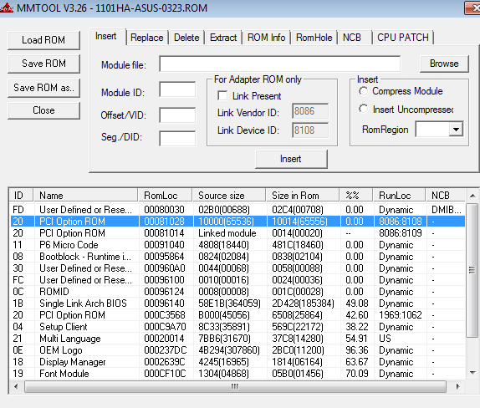This screenshot has height=408, width=480.
Task: Click the Save ROM button
Action: pyautogui.click(x=43, y=64)
